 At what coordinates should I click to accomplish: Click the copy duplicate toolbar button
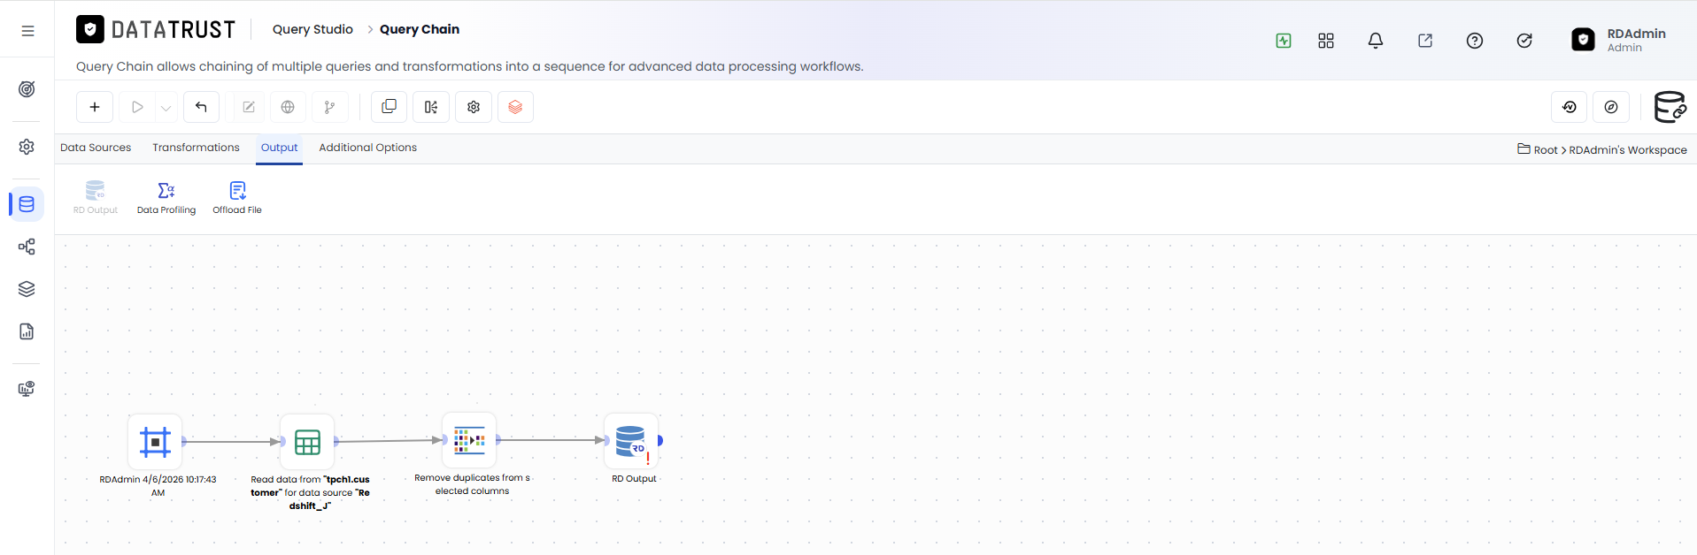[389, 107]
